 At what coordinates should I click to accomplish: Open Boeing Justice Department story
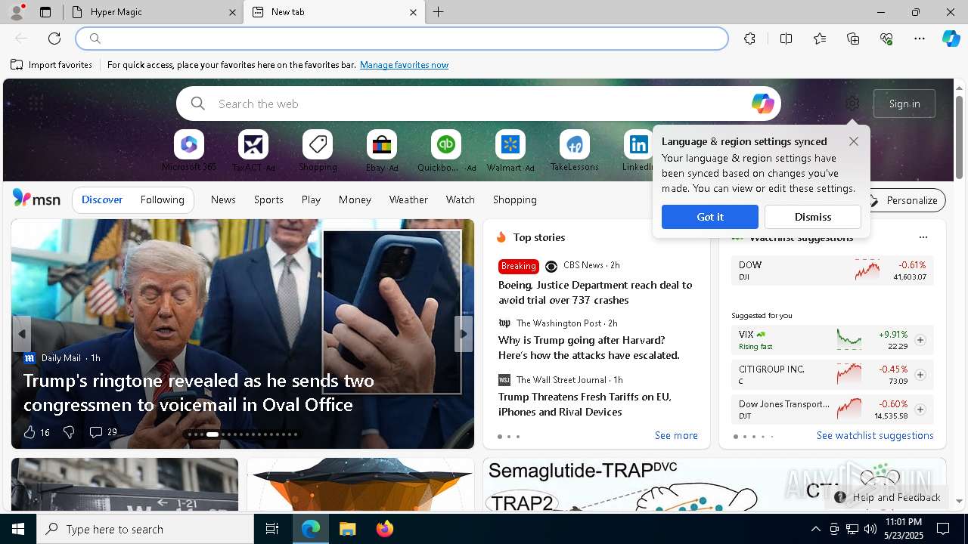[595, 292]
